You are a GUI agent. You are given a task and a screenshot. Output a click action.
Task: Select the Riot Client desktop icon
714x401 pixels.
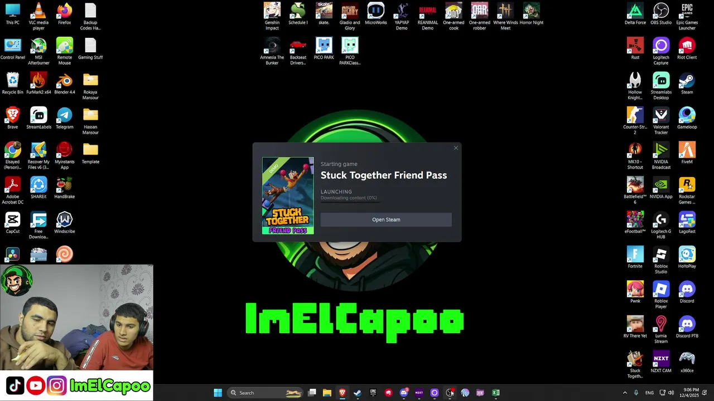point(687,48)
